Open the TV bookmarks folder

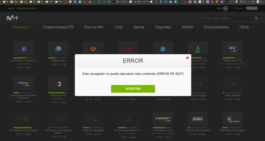32,2
